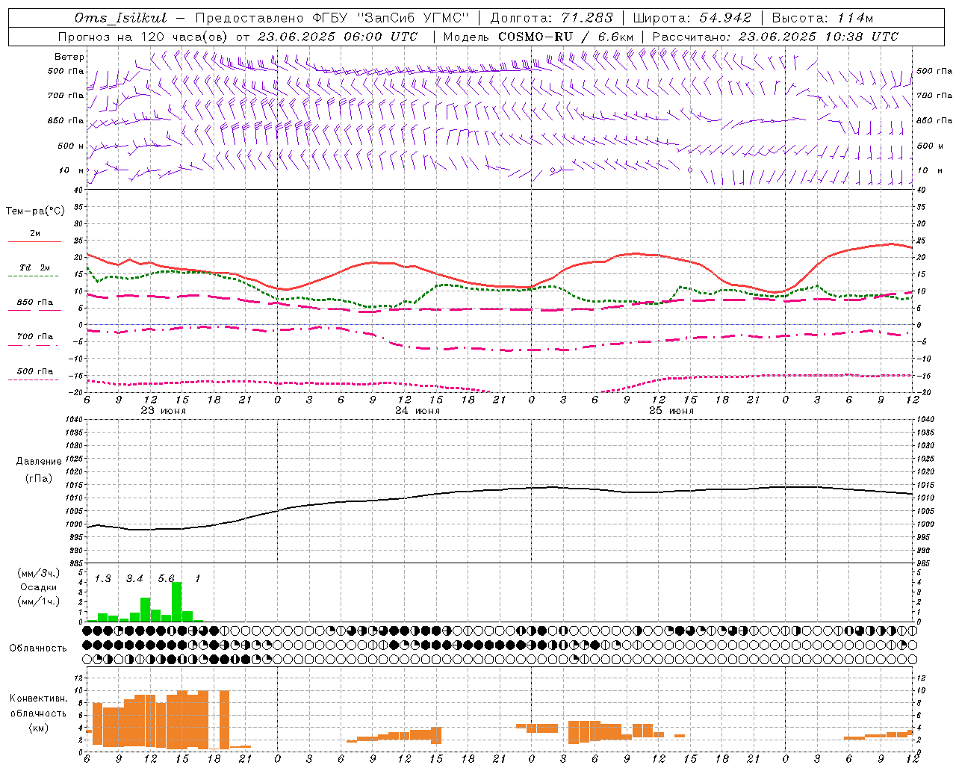The image size is (956, 765).
Task: Click the tallest green precipitation bar
Action: click(x=177, y=601)
